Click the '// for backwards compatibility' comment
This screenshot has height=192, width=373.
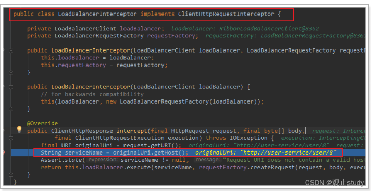pyautogui.click(x=92, y=94)
